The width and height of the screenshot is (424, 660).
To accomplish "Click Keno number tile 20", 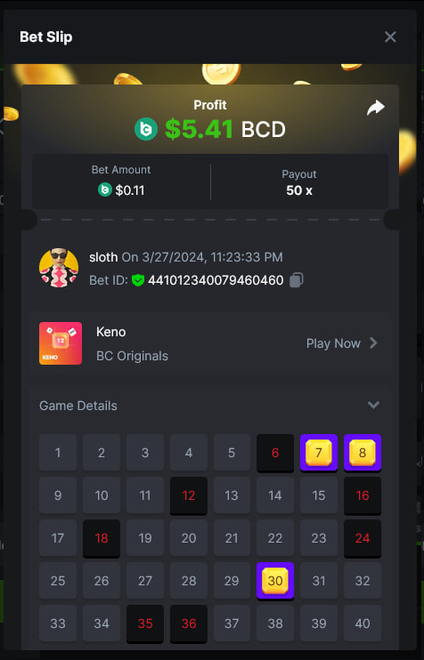I will [x=189, y=538].
